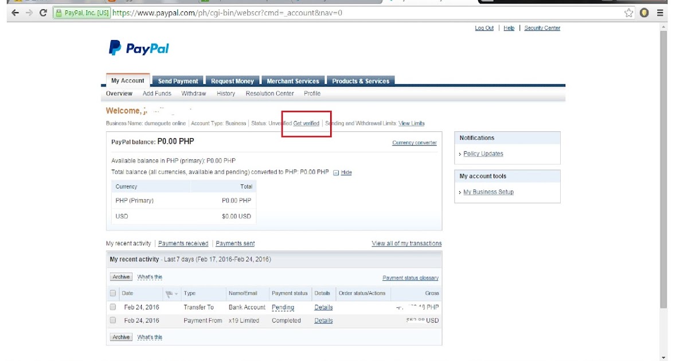Open the Currency converter

(414, 142)
